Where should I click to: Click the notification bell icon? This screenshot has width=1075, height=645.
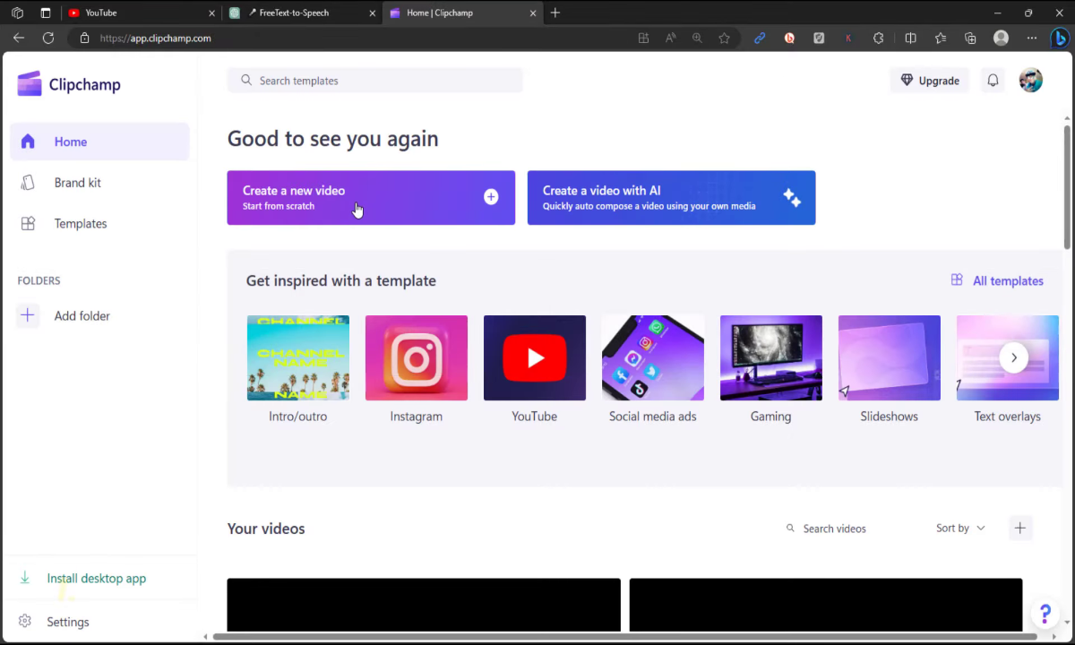tap(993, 81)
